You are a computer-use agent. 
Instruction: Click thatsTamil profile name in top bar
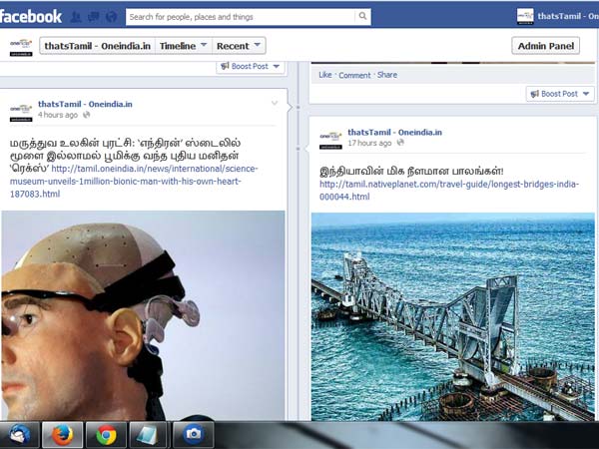tap(568, 16)
